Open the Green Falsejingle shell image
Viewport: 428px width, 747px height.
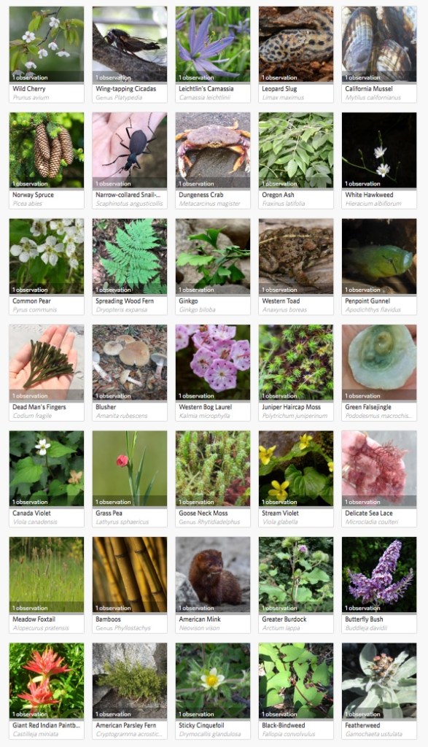tap(379, 363)
